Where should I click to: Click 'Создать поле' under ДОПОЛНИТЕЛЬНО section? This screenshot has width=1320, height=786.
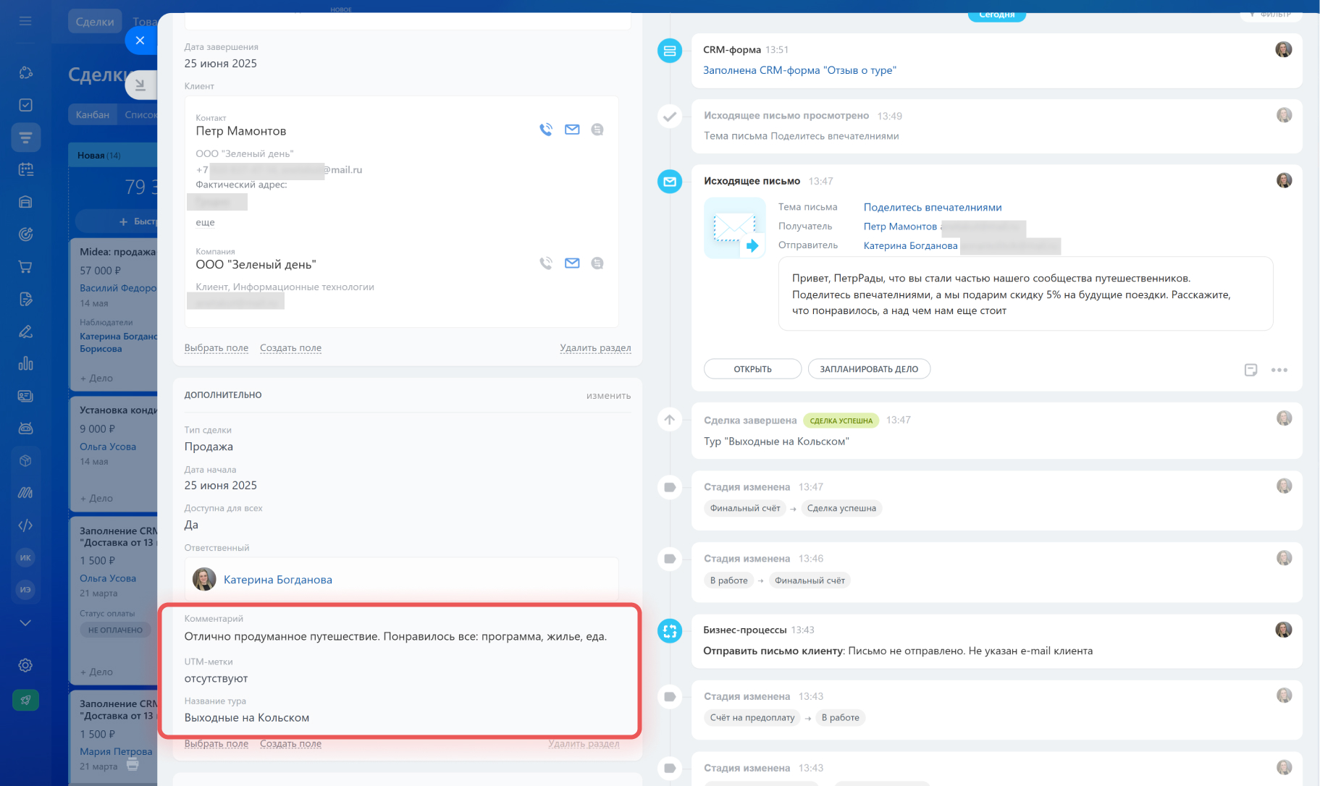click(290, 743)
